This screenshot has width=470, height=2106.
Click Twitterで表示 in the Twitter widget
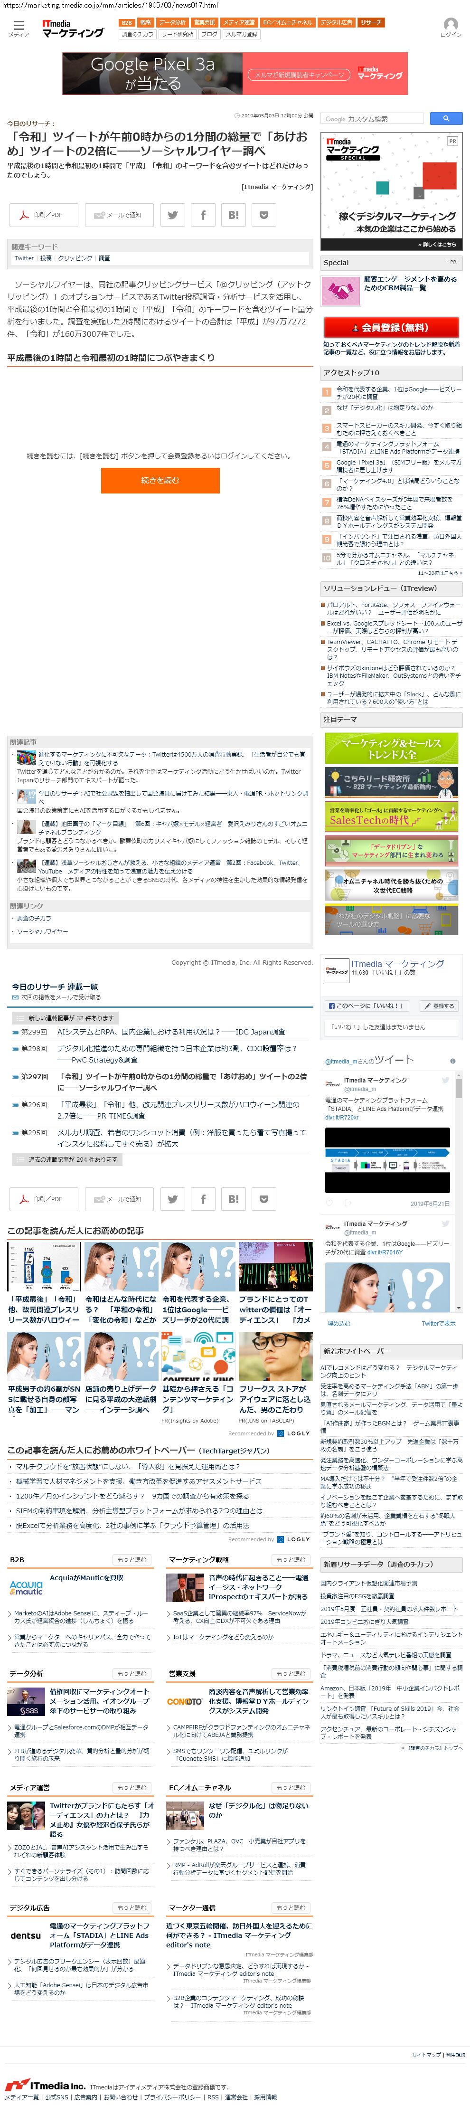439,1324
